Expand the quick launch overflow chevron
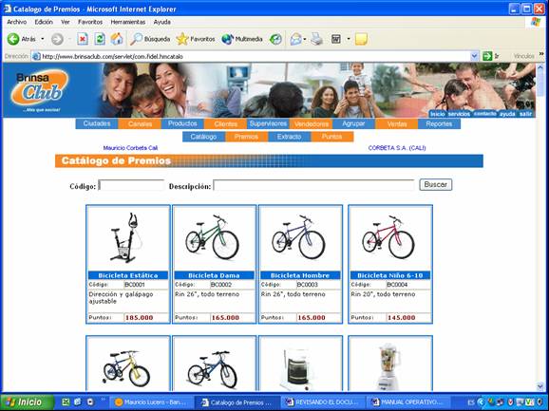 pos(104,399)
